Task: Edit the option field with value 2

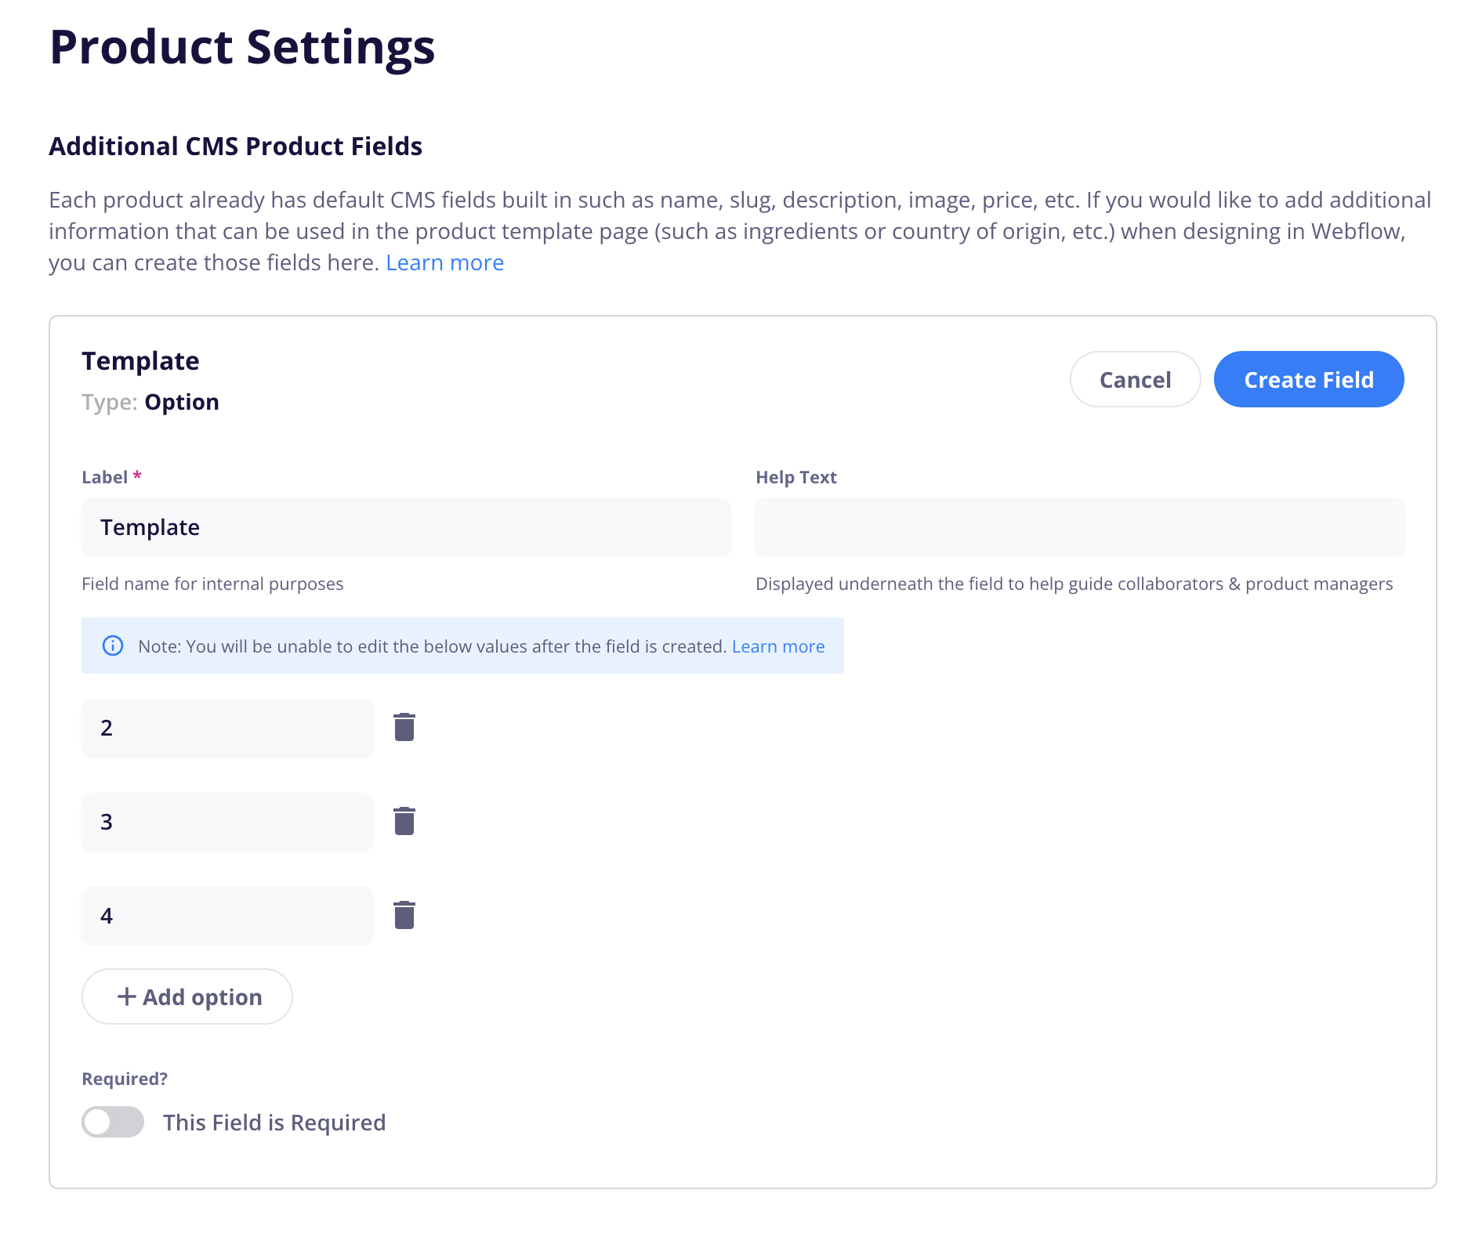Action: (227, 728)
